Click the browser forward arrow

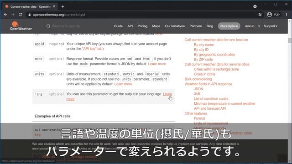pos(13,15)
